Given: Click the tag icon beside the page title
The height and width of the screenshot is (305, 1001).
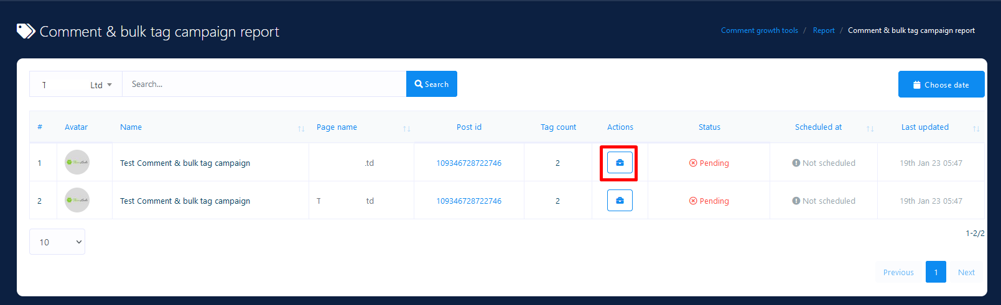Looking at the screenshot, I should click(x=26, y=31).
